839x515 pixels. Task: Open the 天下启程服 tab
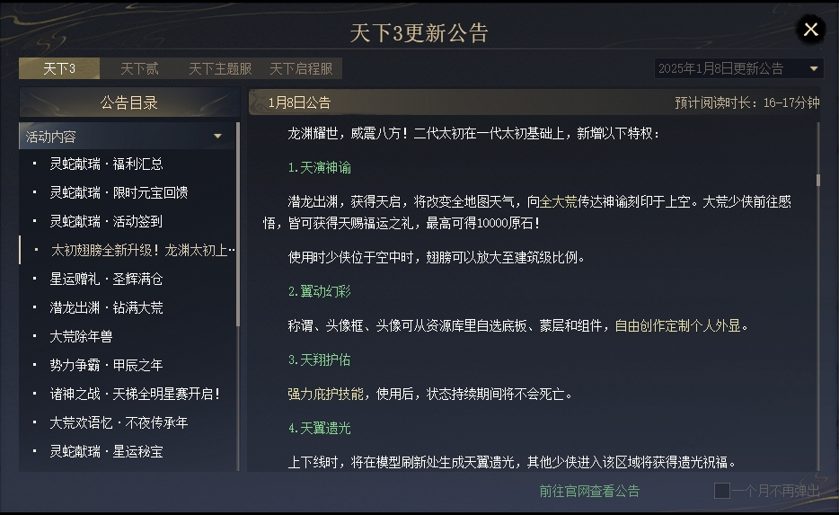coord(301,68)
